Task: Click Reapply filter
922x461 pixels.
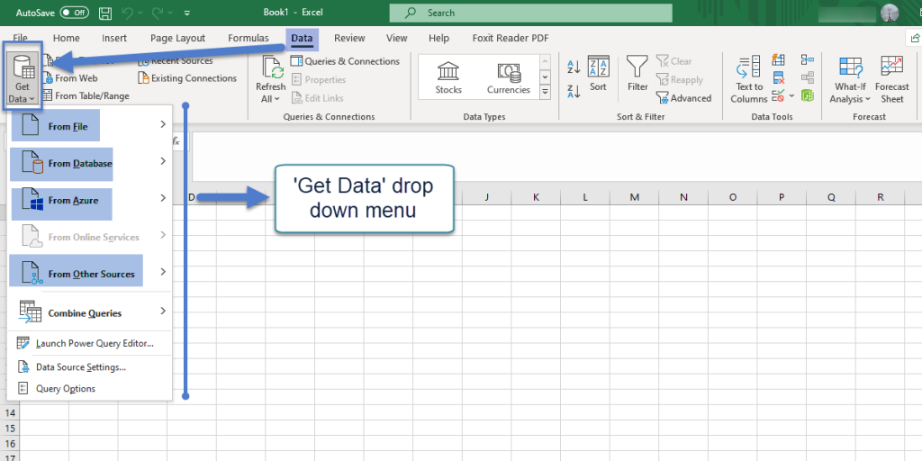Action: pos(679,80)
